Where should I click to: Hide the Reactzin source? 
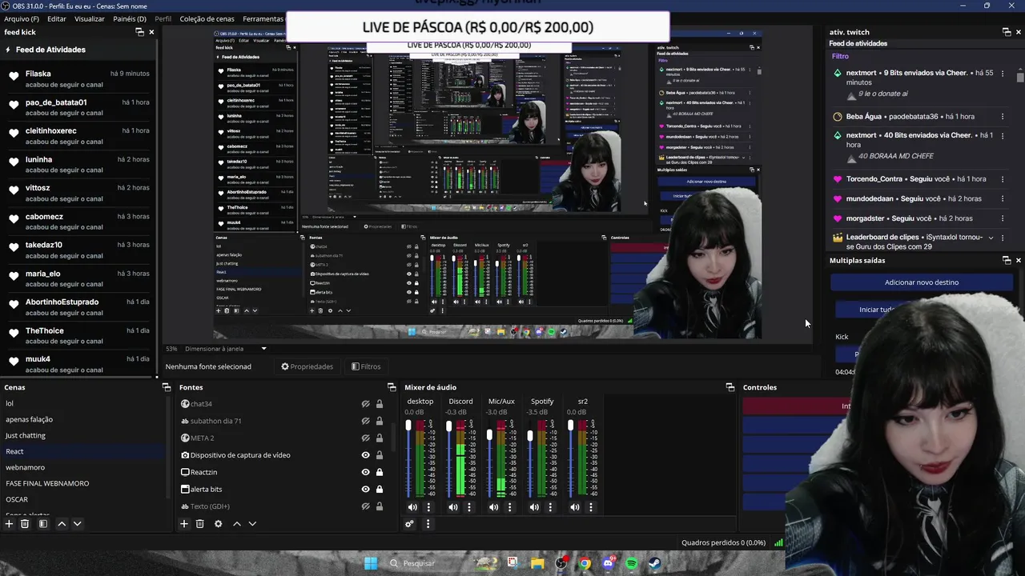point(365,472)
